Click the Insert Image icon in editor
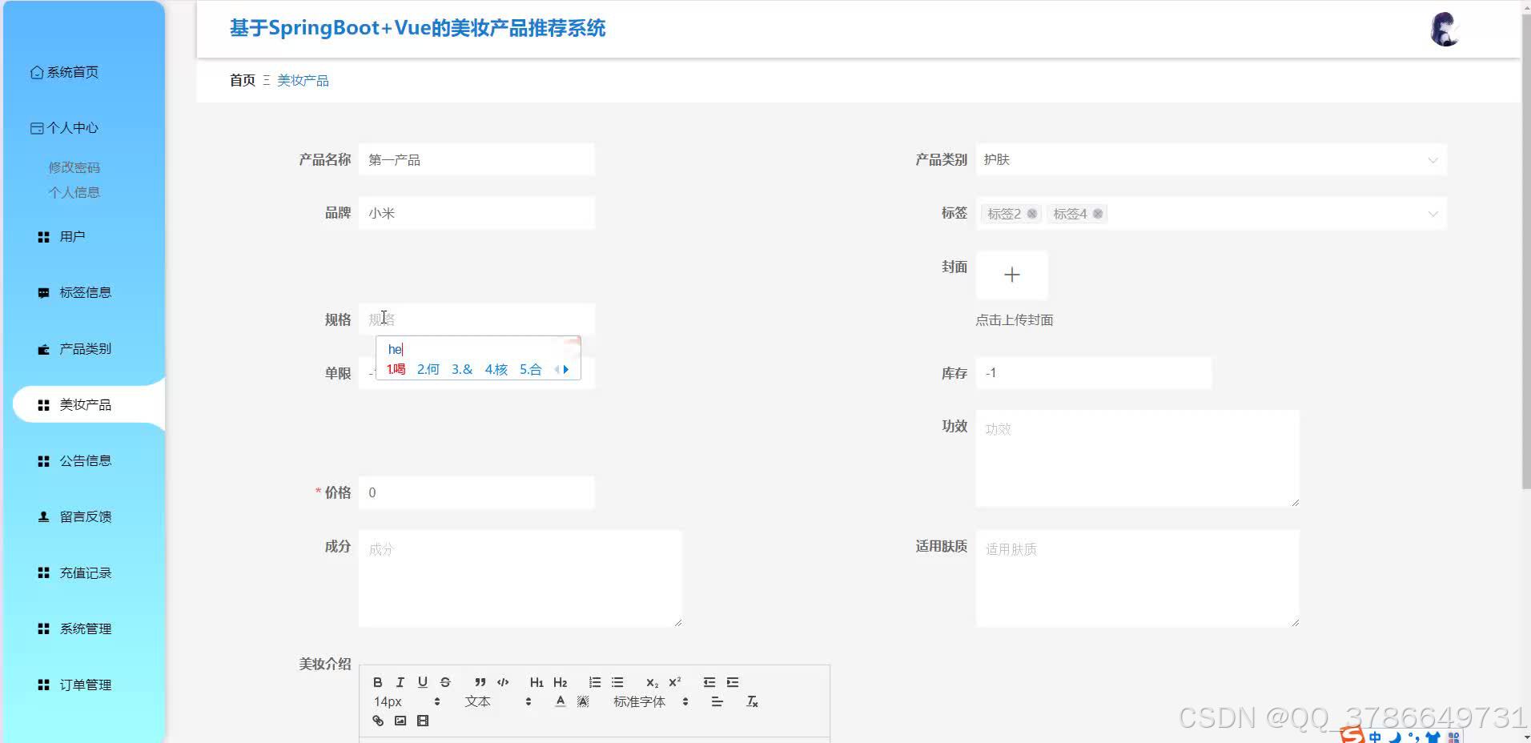 [400, 721]
